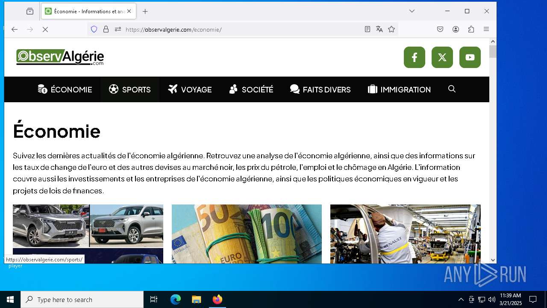547x308 pixels.
Task: Toggle reader view in address bar
Action: pos(368,30)
